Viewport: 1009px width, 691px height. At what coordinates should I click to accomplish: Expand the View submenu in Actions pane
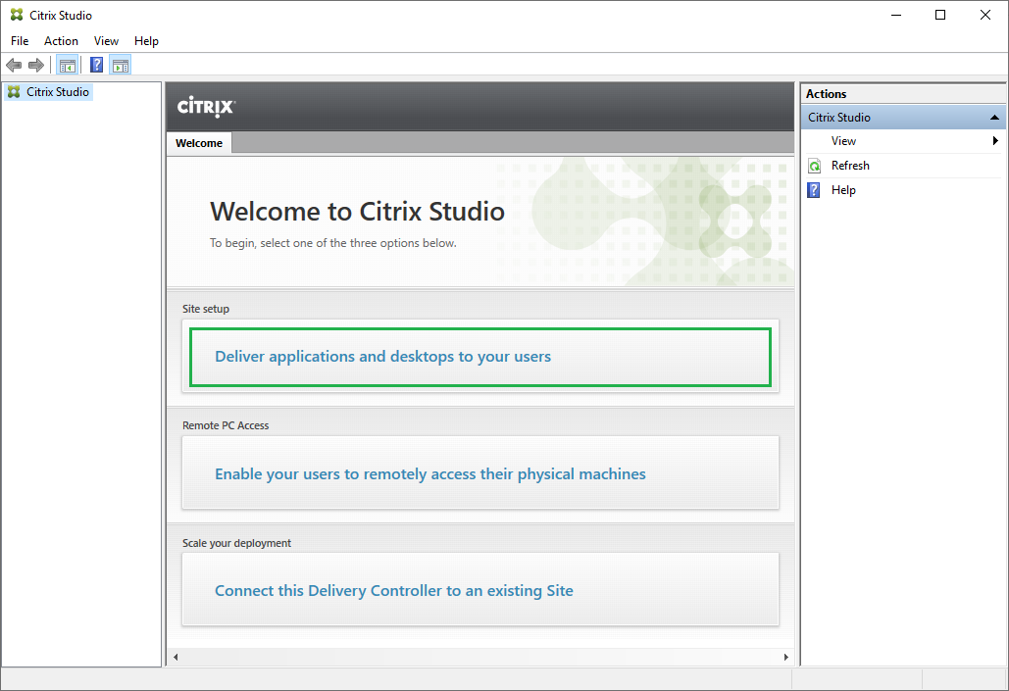point(843,140)
